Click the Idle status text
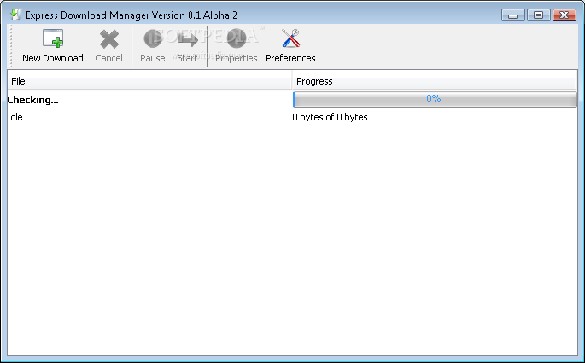585x363 pixels. (x=15, y=117)
